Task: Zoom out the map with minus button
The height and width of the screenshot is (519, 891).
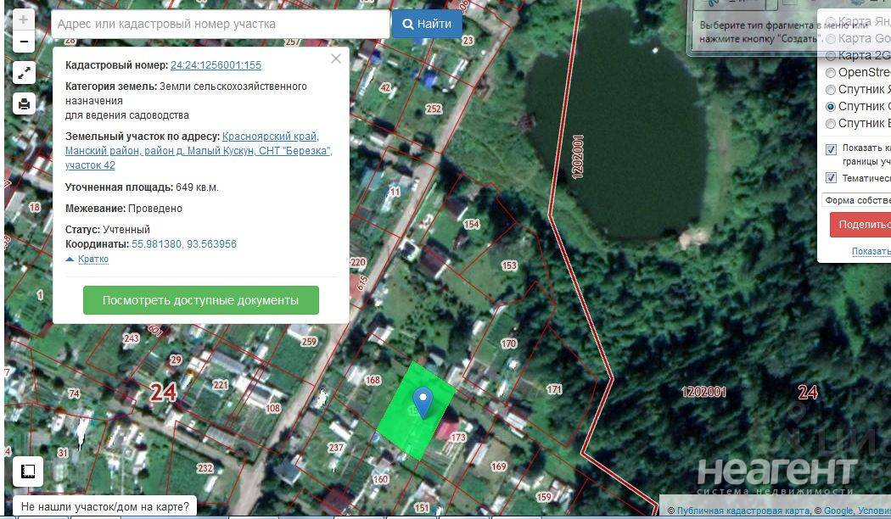Action: click(x=24, y=41)
